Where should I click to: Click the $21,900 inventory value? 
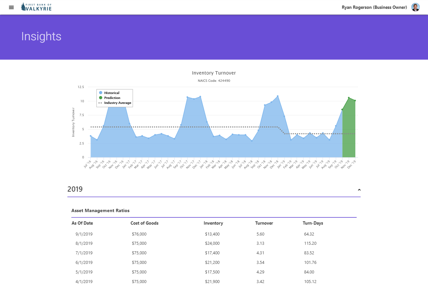212,282
